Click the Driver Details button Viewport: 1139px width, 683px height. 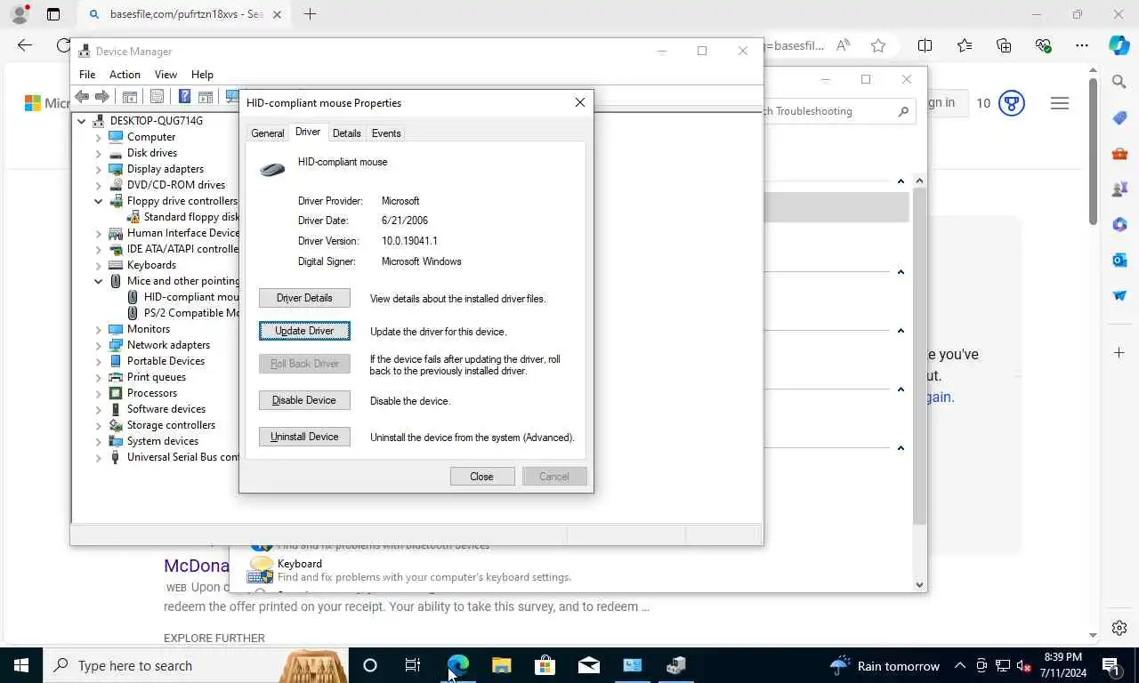pos(304,298)
